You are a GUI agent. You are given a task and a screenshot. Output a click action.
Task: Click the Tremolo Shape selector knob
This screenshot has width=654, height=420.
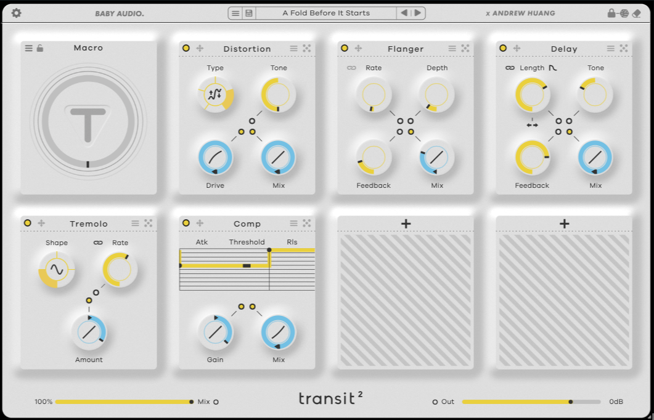coord(57,270)
